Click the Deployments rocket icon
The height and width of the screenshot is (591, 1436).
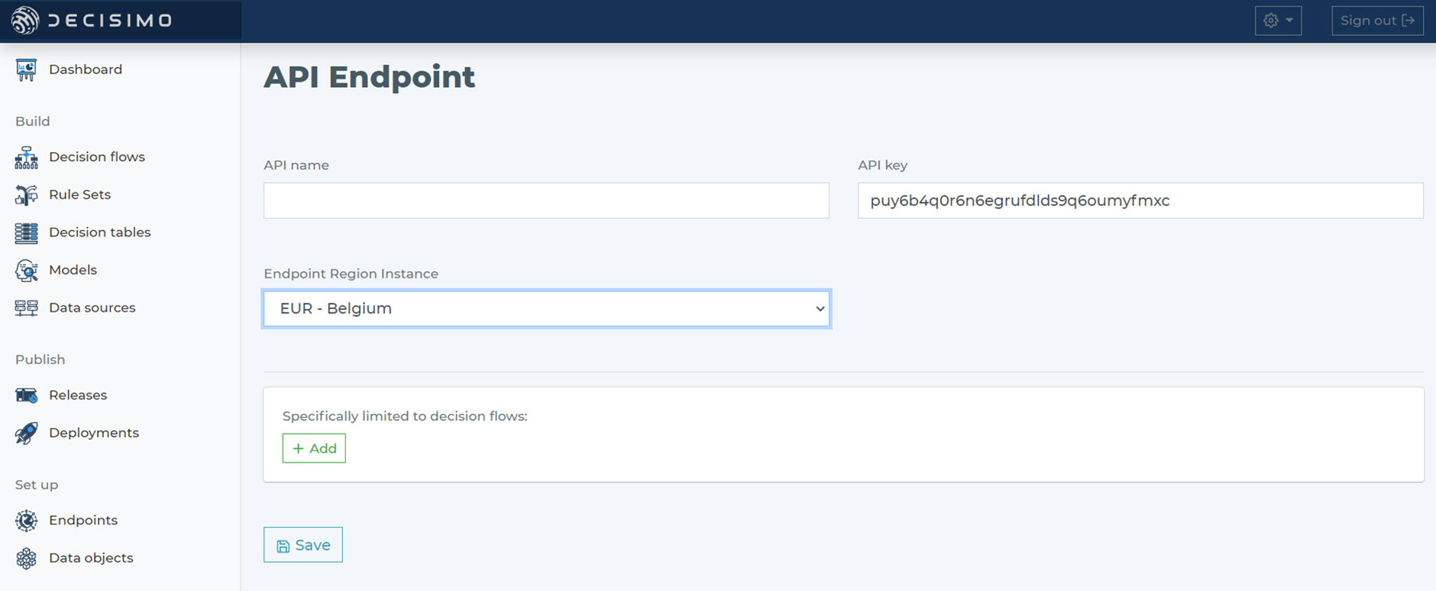pyautogui.click(x=26, y=433)
